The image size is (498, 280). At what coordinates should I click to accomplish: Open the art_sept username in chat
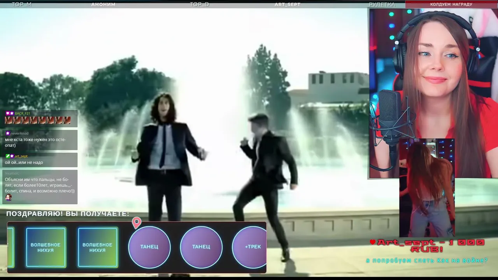coord(21,156)
